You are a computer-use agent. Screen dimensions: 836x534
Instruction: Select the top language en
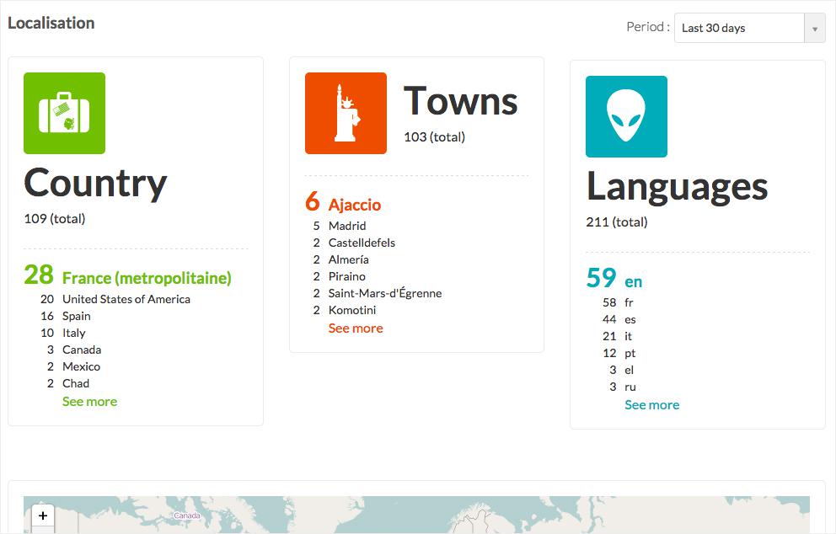click(634, 281)
